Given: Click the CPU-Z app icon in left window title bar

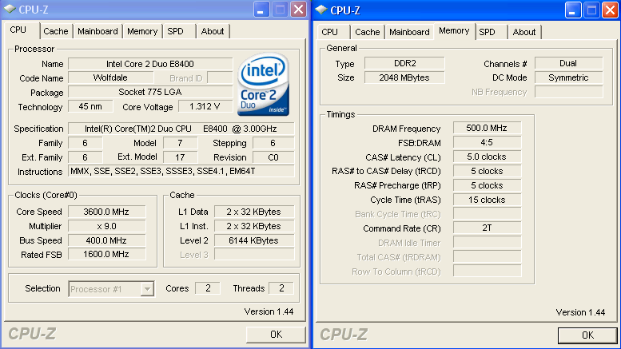Looking at the screenshot, I should coord(10,9).
